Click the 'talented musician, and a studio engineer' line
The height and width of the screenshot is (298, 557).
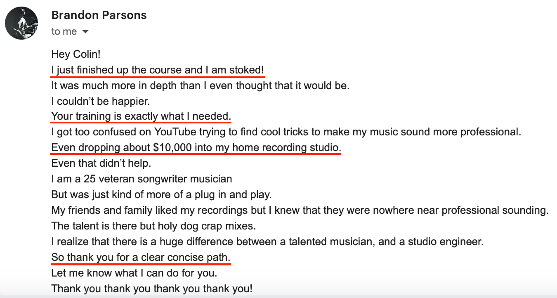tap(267, 241)
